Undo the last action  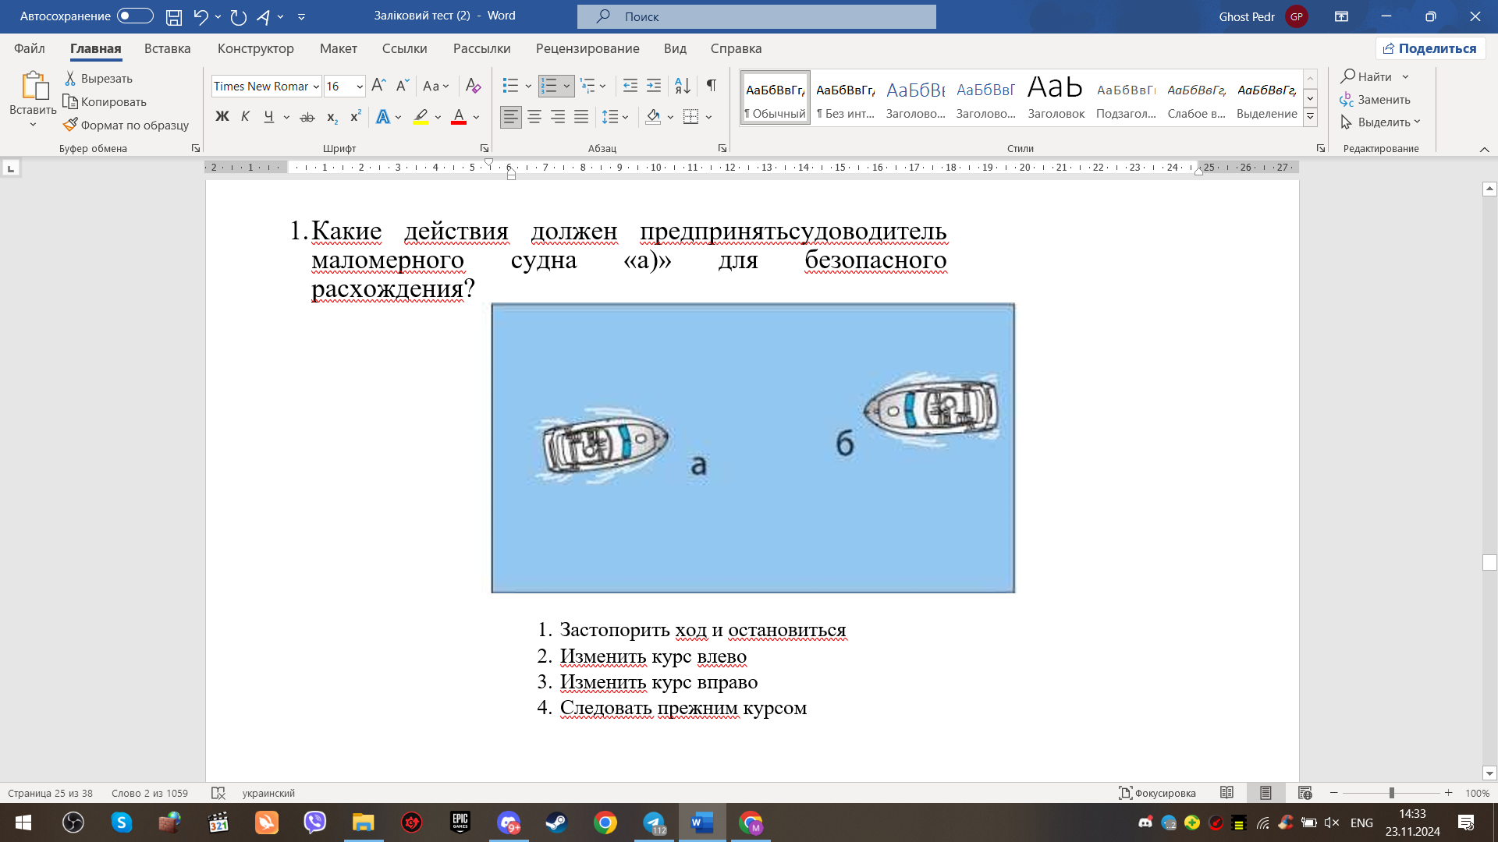(201, 16)
